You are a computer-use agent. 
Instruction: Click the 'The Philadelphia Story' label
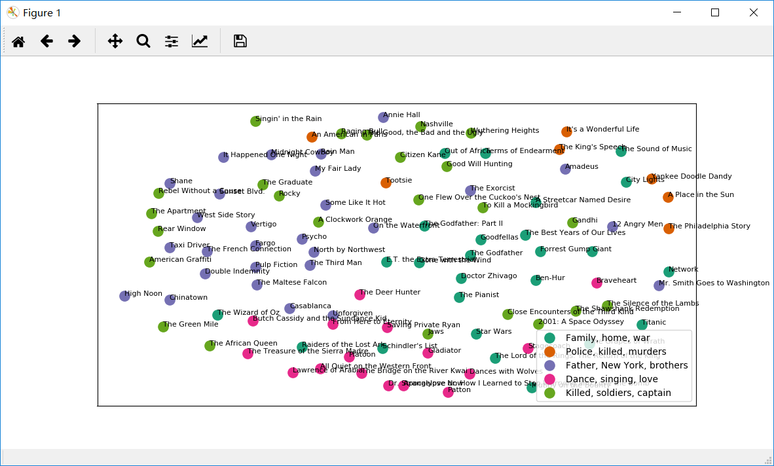point(709,226)
